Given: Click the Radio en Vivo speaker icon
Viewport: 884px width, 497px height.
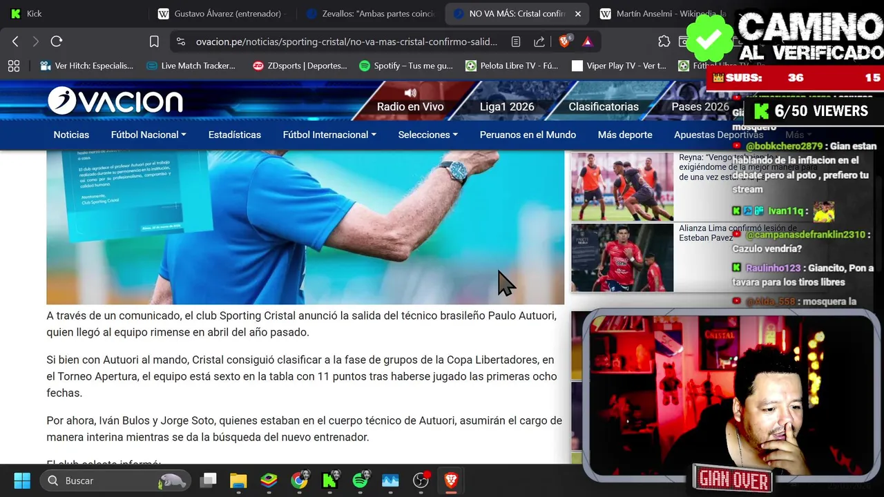Looking at the screenshot, I should click(411, 92).
